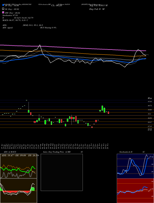Click the 45.00 price axis label

pos(150,98)
